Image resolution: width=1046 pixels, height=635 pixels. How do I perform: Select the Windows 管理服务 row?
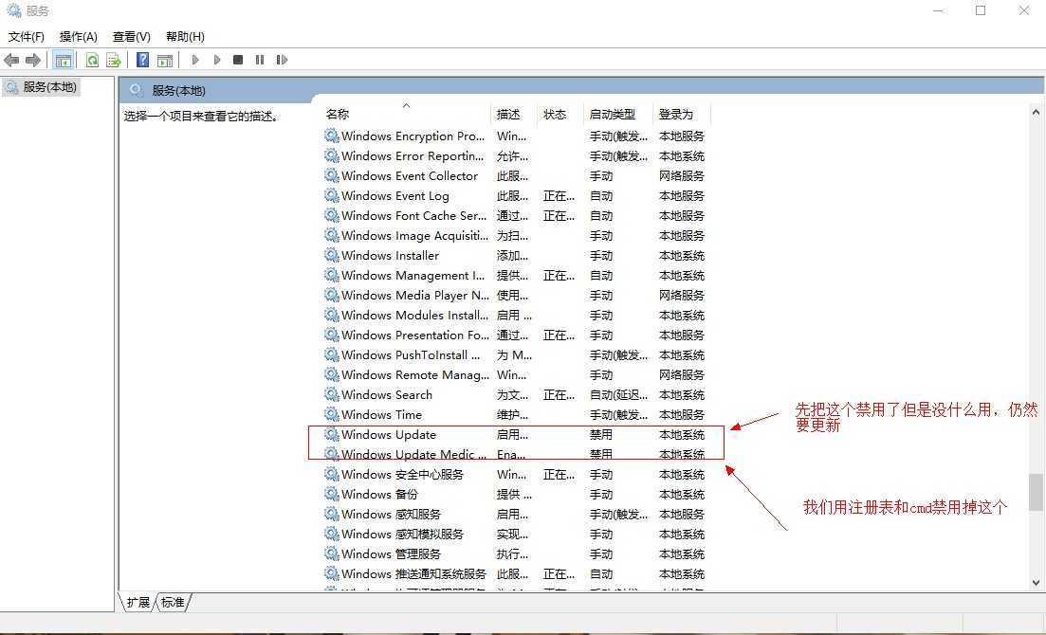point(514,554)
